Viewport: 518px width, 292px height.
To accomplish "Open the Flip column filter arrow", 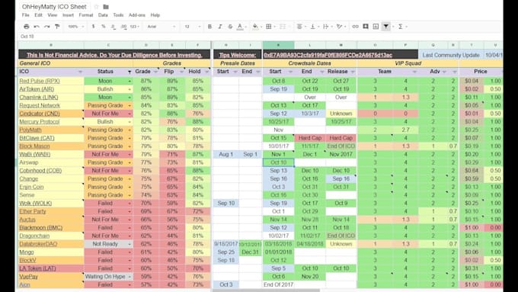I will click(x=181, y=72).
